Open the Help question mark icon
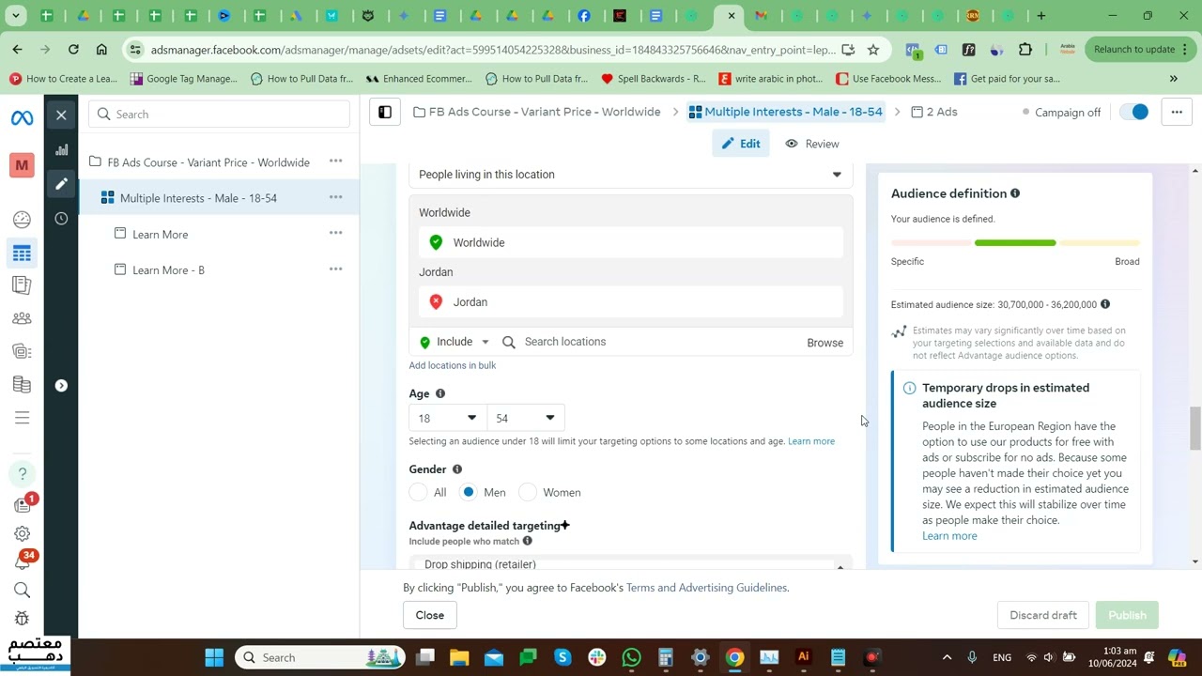Viewport: 1202px width, 676px height. 22,473
